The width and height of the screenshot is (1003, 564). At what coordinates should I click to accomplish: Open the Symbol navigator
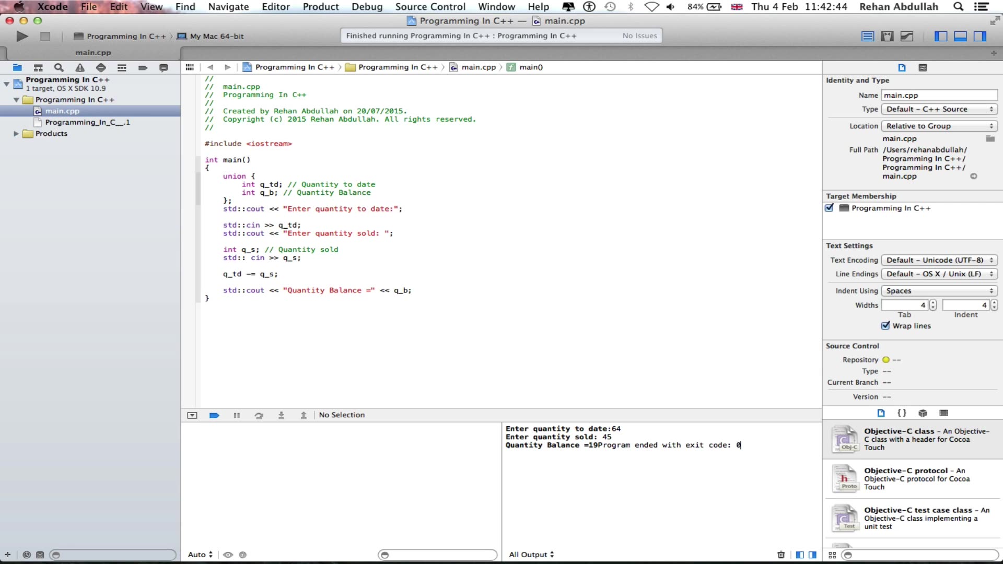(x=38, y=67)
